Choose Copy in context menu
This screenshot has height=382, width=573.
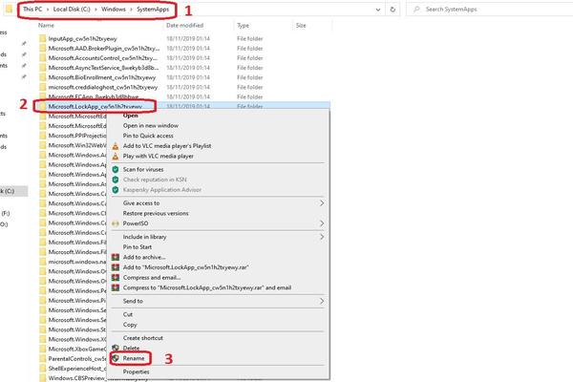tap(130, 325)
